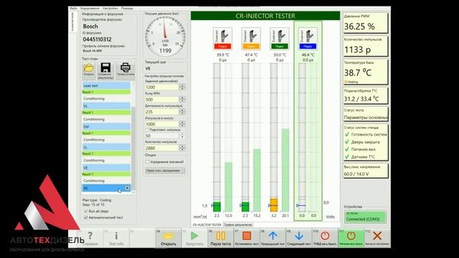Click green flow level bar of first injector
The width and height of the screenshot is (459, 258).
pos(217,206)
